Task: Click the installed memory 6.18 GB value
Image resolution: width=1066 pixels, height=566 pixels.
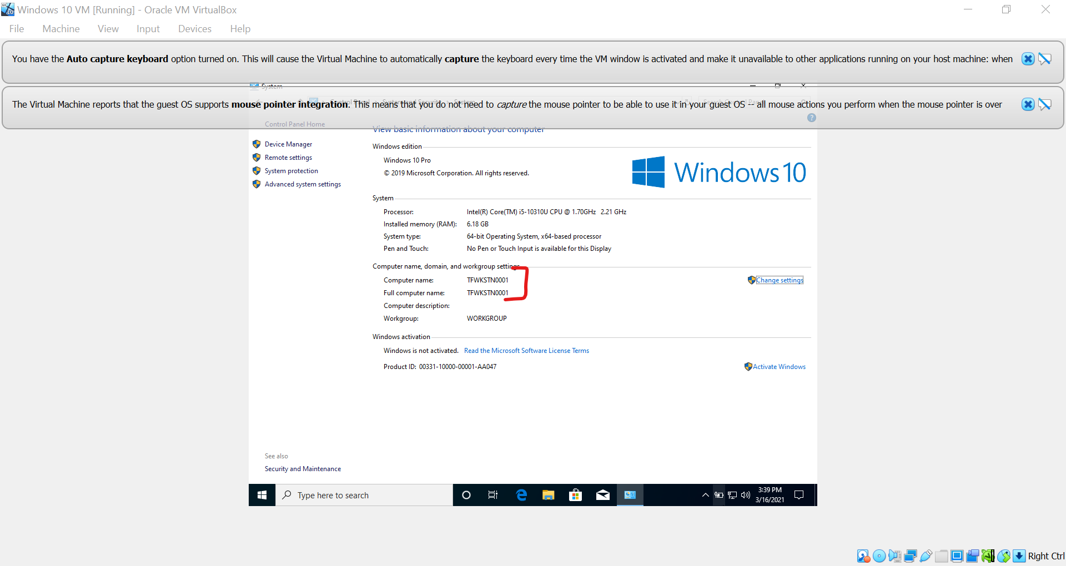Action: (477, 224)
